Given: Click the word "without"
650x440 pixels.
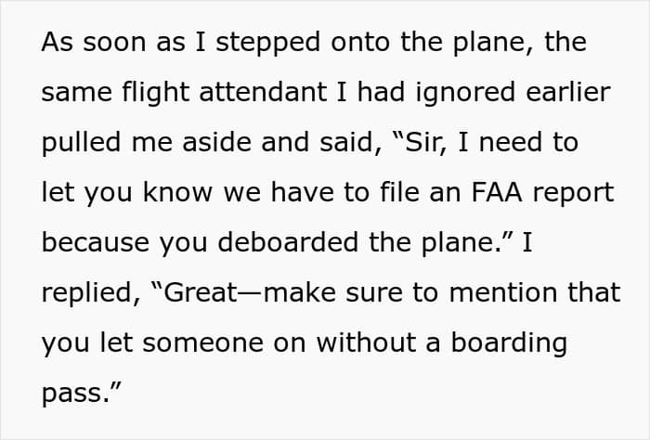Looking at the screenshot, I should [366, 343].
